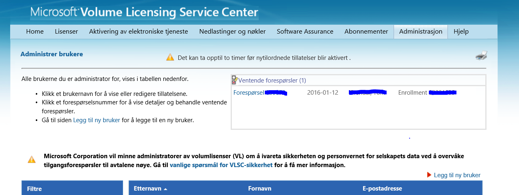This screenshot has width=519, height=195.
Task: Toggle the Etternavn column sort arrow
Action: coord(165,189)
